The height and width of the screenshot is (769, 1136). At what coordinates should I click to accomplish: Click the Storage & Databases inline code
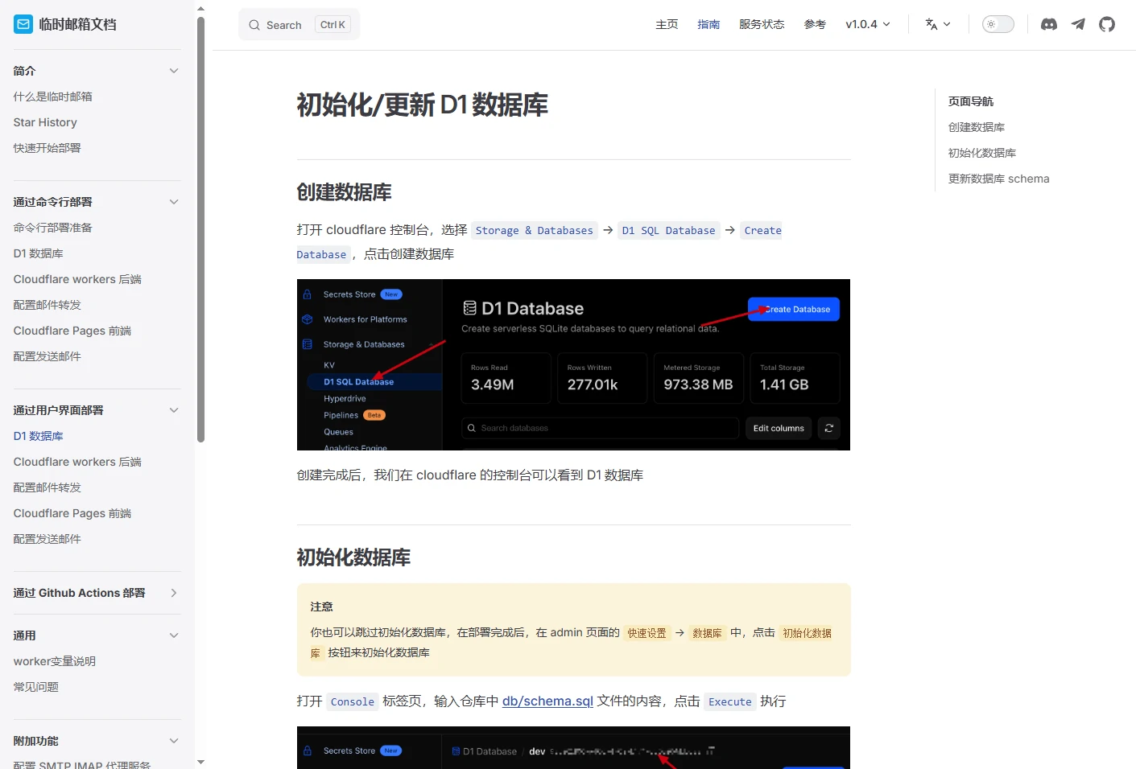[535, 231]
